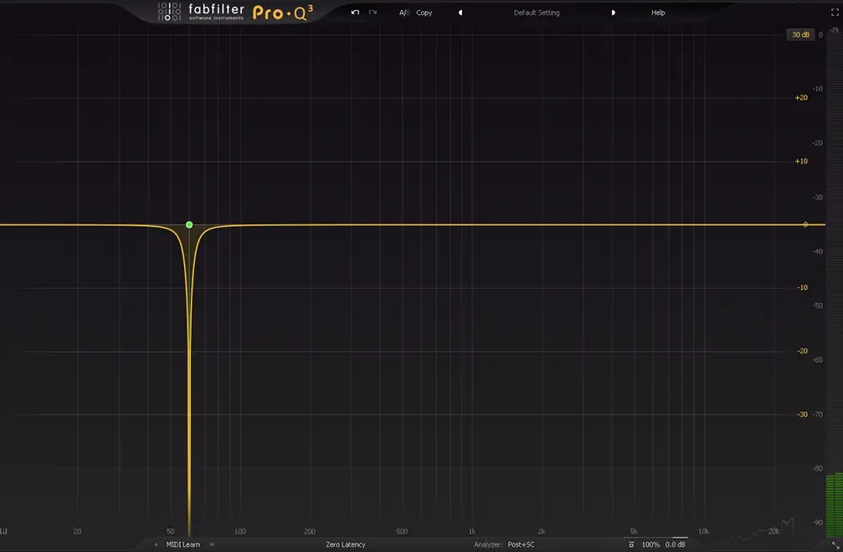This screenshot has height=552, width=843.
Task: Click the Pro-Q 3 product logo
Action: [283, 13]
